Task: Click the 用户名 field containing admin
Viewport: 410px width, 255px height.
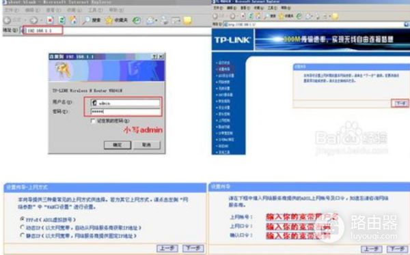Action: click(125, 103)
